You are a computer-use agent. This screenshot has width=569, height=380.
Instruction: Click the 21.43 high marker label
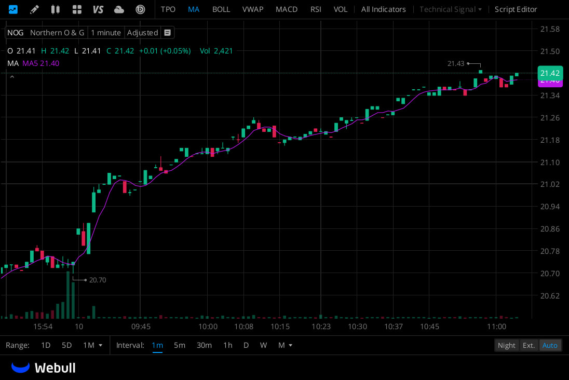pyautogui.click(x=456, y=63)
